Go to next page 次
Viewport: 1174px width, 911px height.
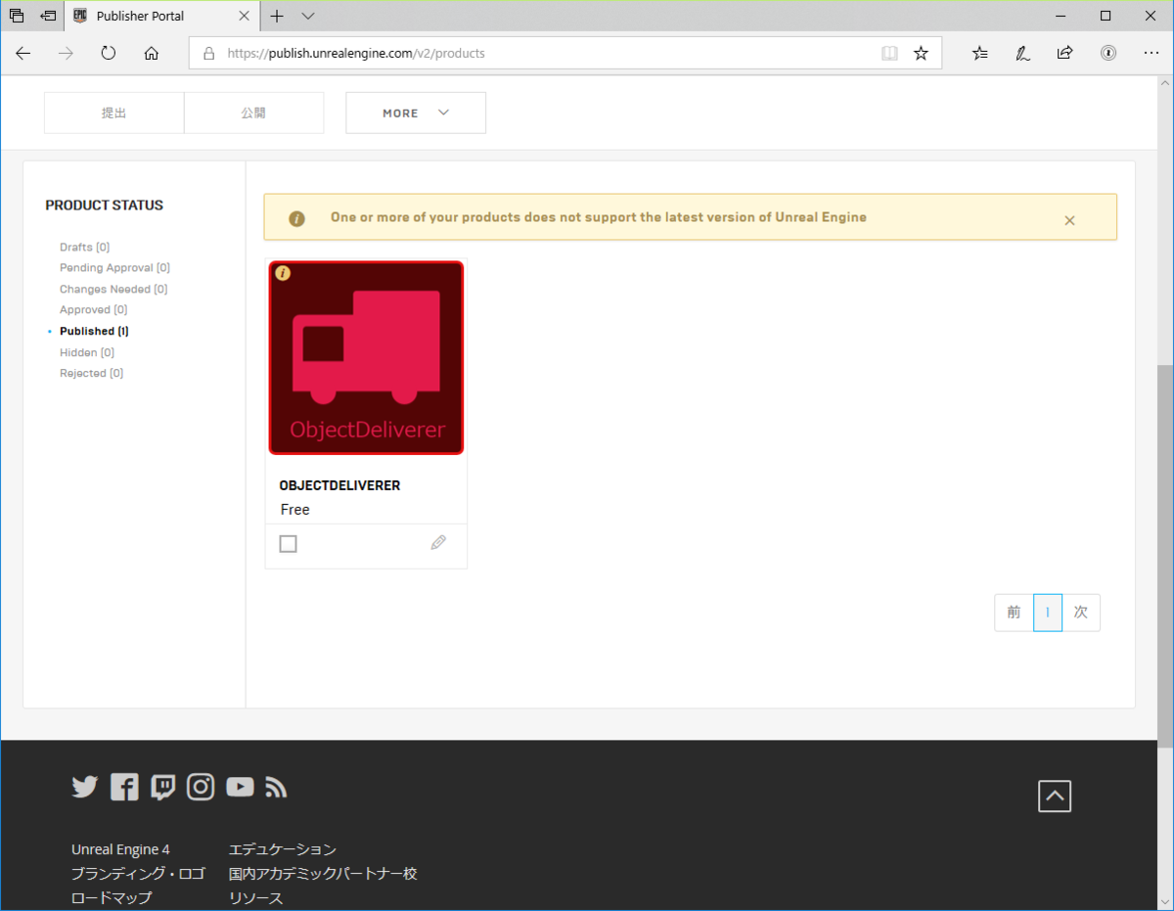tap(1081, 613)
